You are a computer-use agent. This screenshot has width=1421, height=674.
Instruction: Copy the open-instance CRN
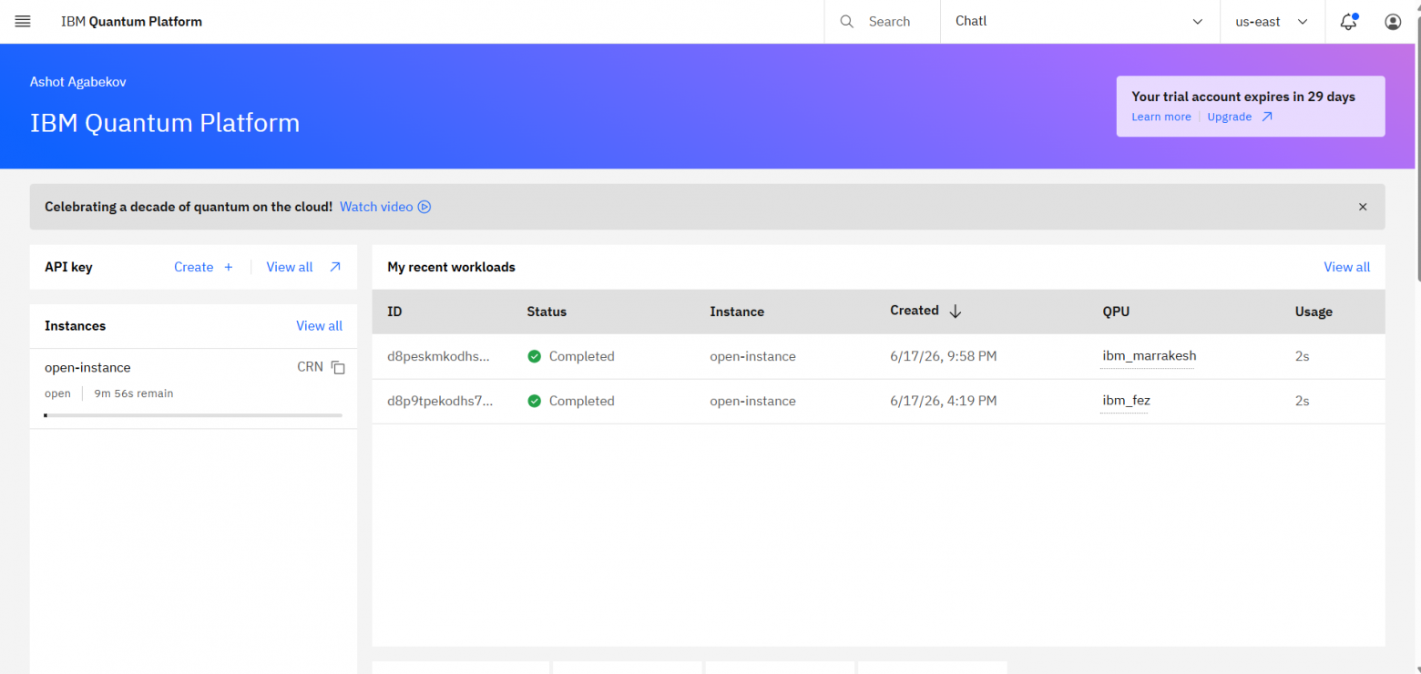(338, 368)
